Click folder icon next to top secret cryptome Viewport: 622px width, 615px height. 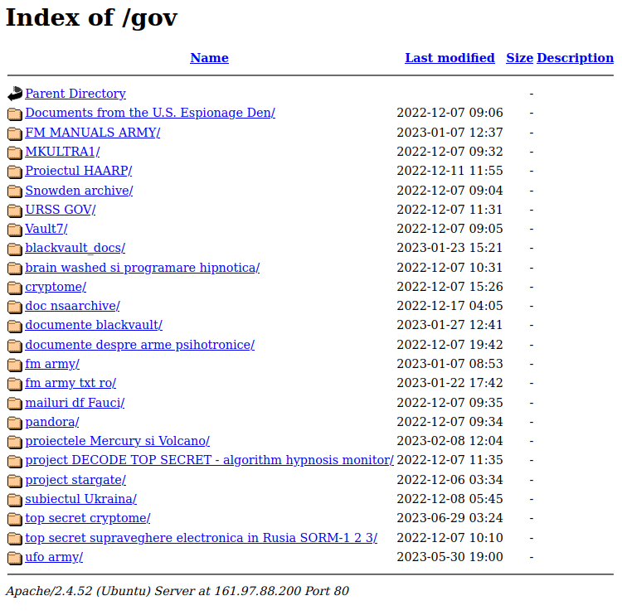click(15, 520)
